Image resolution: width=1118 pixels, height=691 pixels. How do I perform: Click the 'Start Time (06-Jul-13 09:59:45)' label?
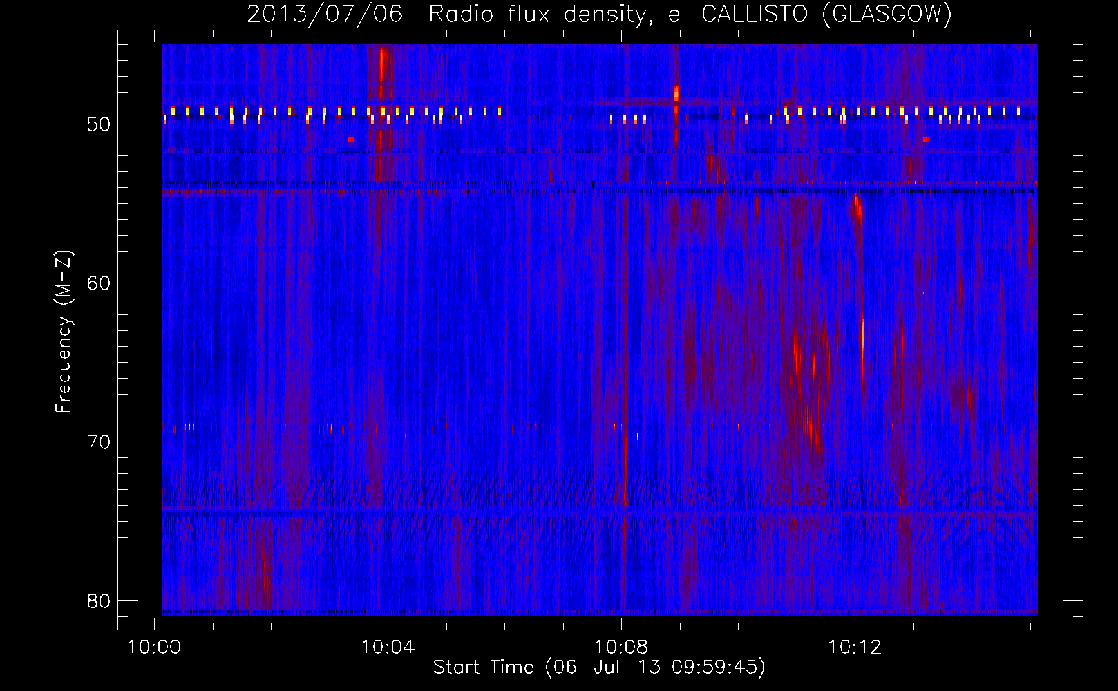click(599, 668)
